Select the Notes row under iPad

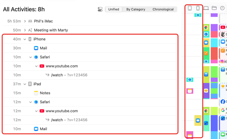(x=90, y=93)
